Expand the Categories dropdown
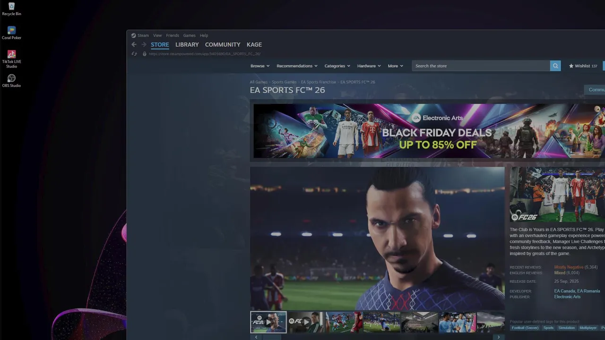This screenshot has height=340, width=605. pos(337,66)
